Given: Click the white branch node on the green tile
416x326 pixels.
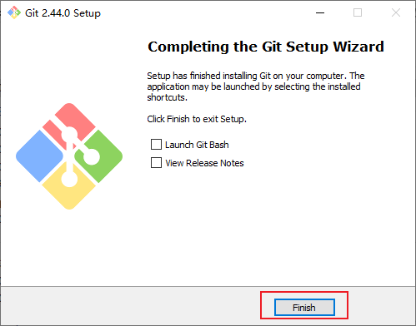Looking at the screenshot, I should [92, 156].
